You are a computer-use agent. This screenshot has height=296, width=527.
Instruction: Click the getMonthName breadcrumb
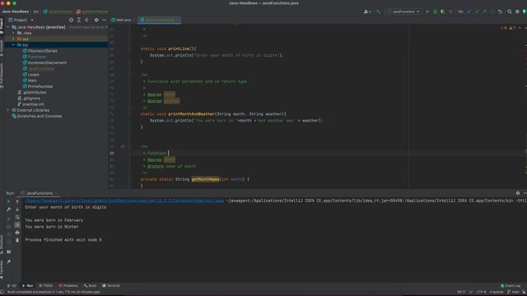point(92,12)
